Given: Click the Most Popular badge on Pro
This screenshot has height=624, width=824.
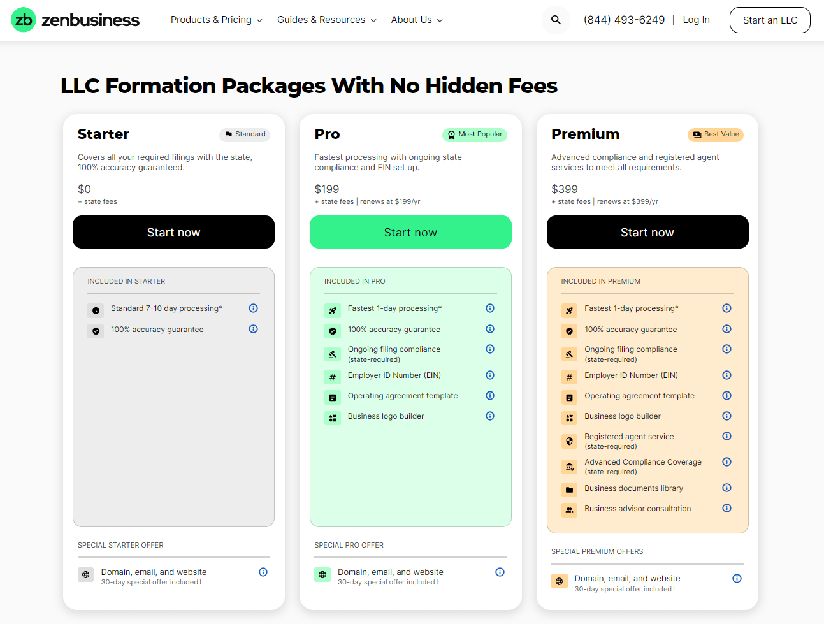Looking at the screenshot, I should coord(475,134).
